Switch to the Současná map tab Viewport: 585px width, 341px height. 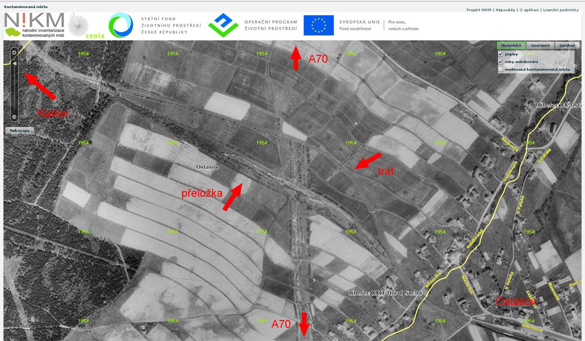540,46
